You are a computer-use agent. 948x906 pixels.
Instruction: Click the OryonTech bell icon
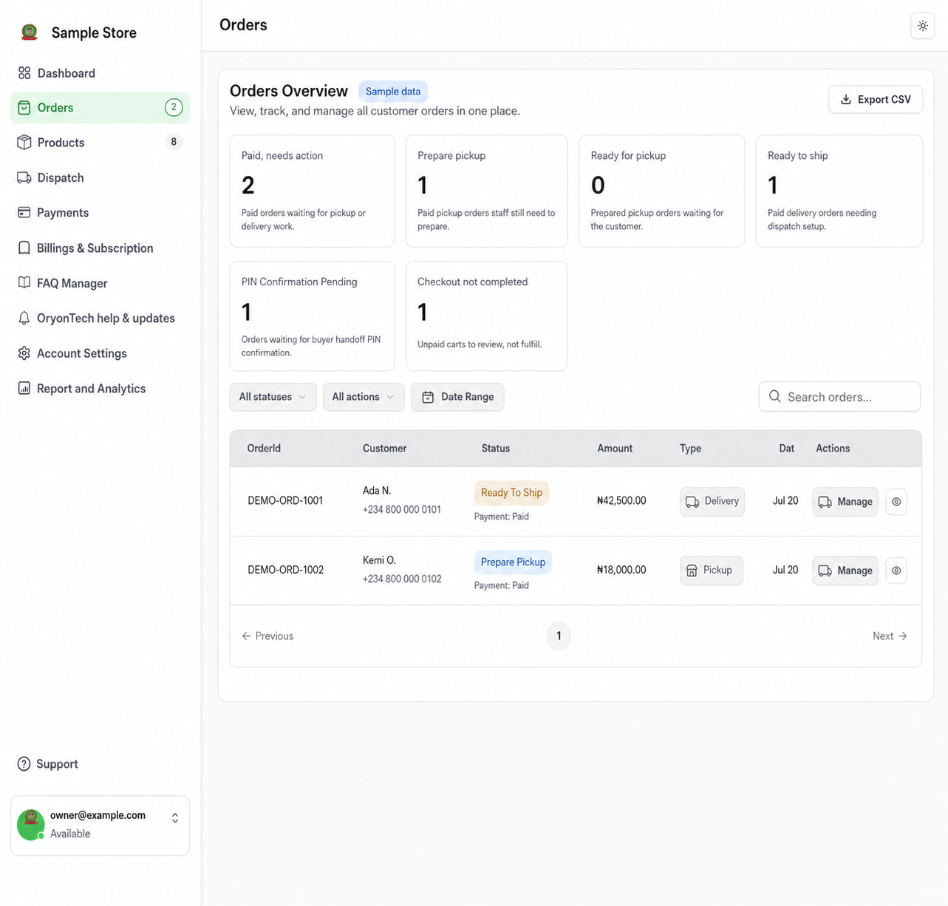coord(24,319)
